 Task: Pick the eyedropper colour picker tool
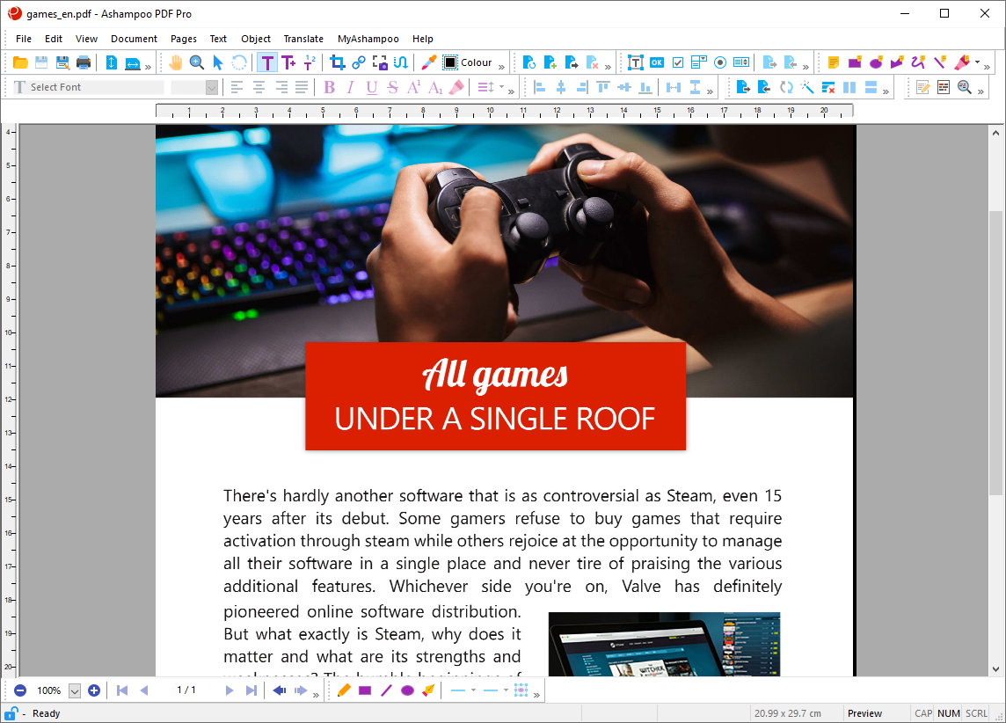[428, 62]
